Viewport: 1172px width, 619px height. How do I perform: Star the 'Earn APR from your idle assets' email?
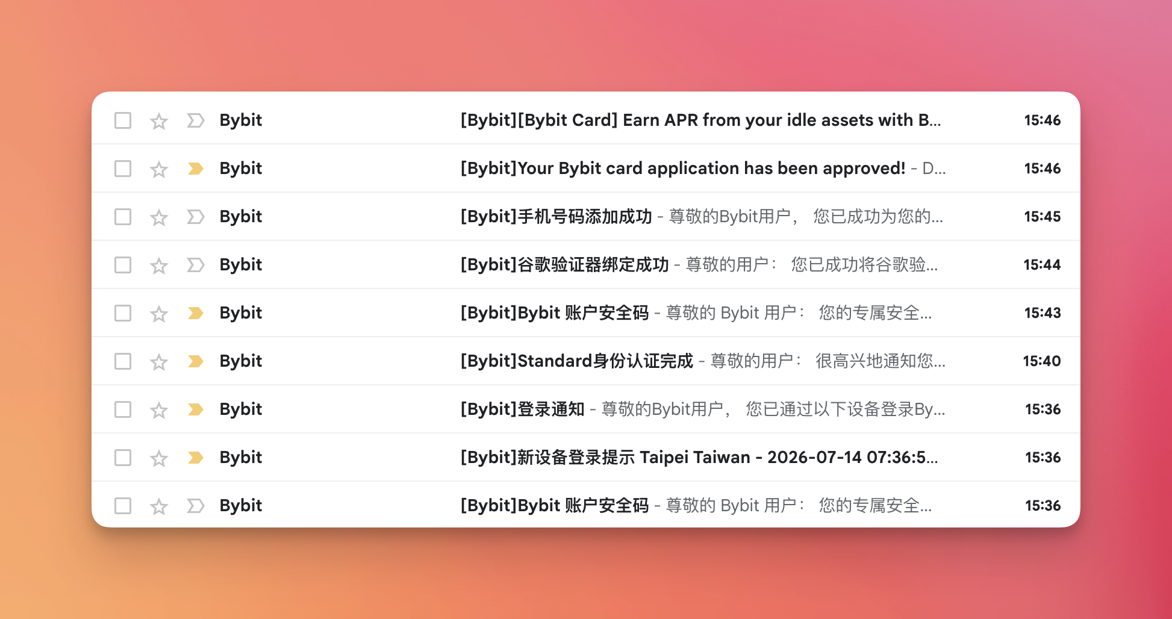tap(159, 121)
